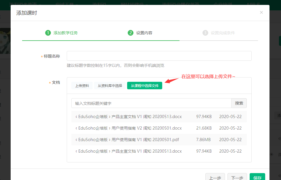The image size is (281, 180).
Task: Click the greyed step 3 circle icon
Action: [205, 33]
